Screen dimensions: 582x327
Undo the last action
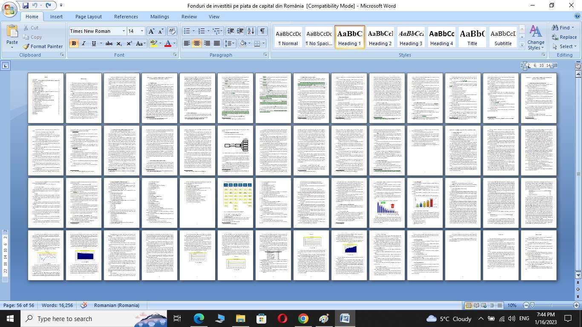[x=35, y=6]
